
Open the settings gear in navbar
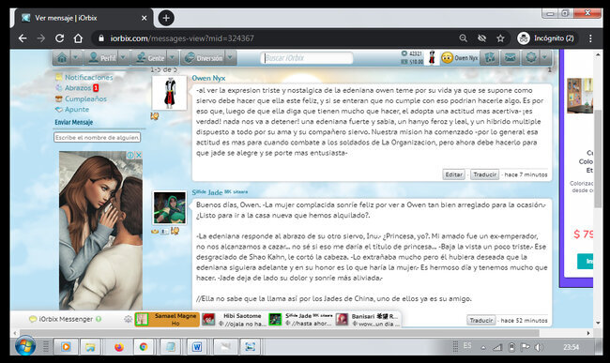pos(531,58)
